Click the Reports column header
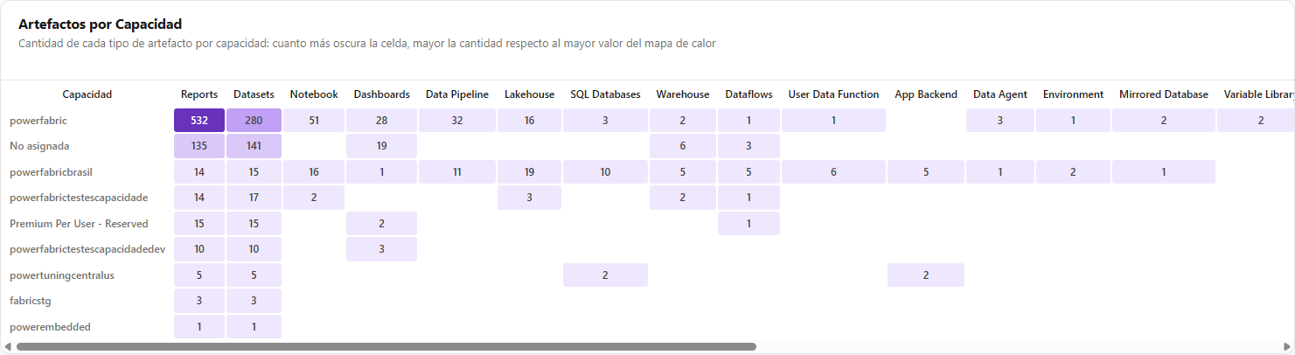Screen dimensions: 1295x355 coord(199,94)
